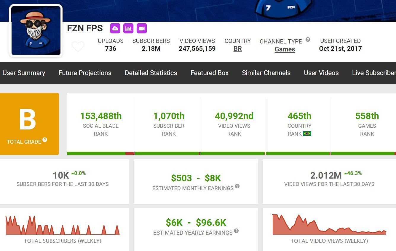Click the 465th country rank

tap(299, 116)
